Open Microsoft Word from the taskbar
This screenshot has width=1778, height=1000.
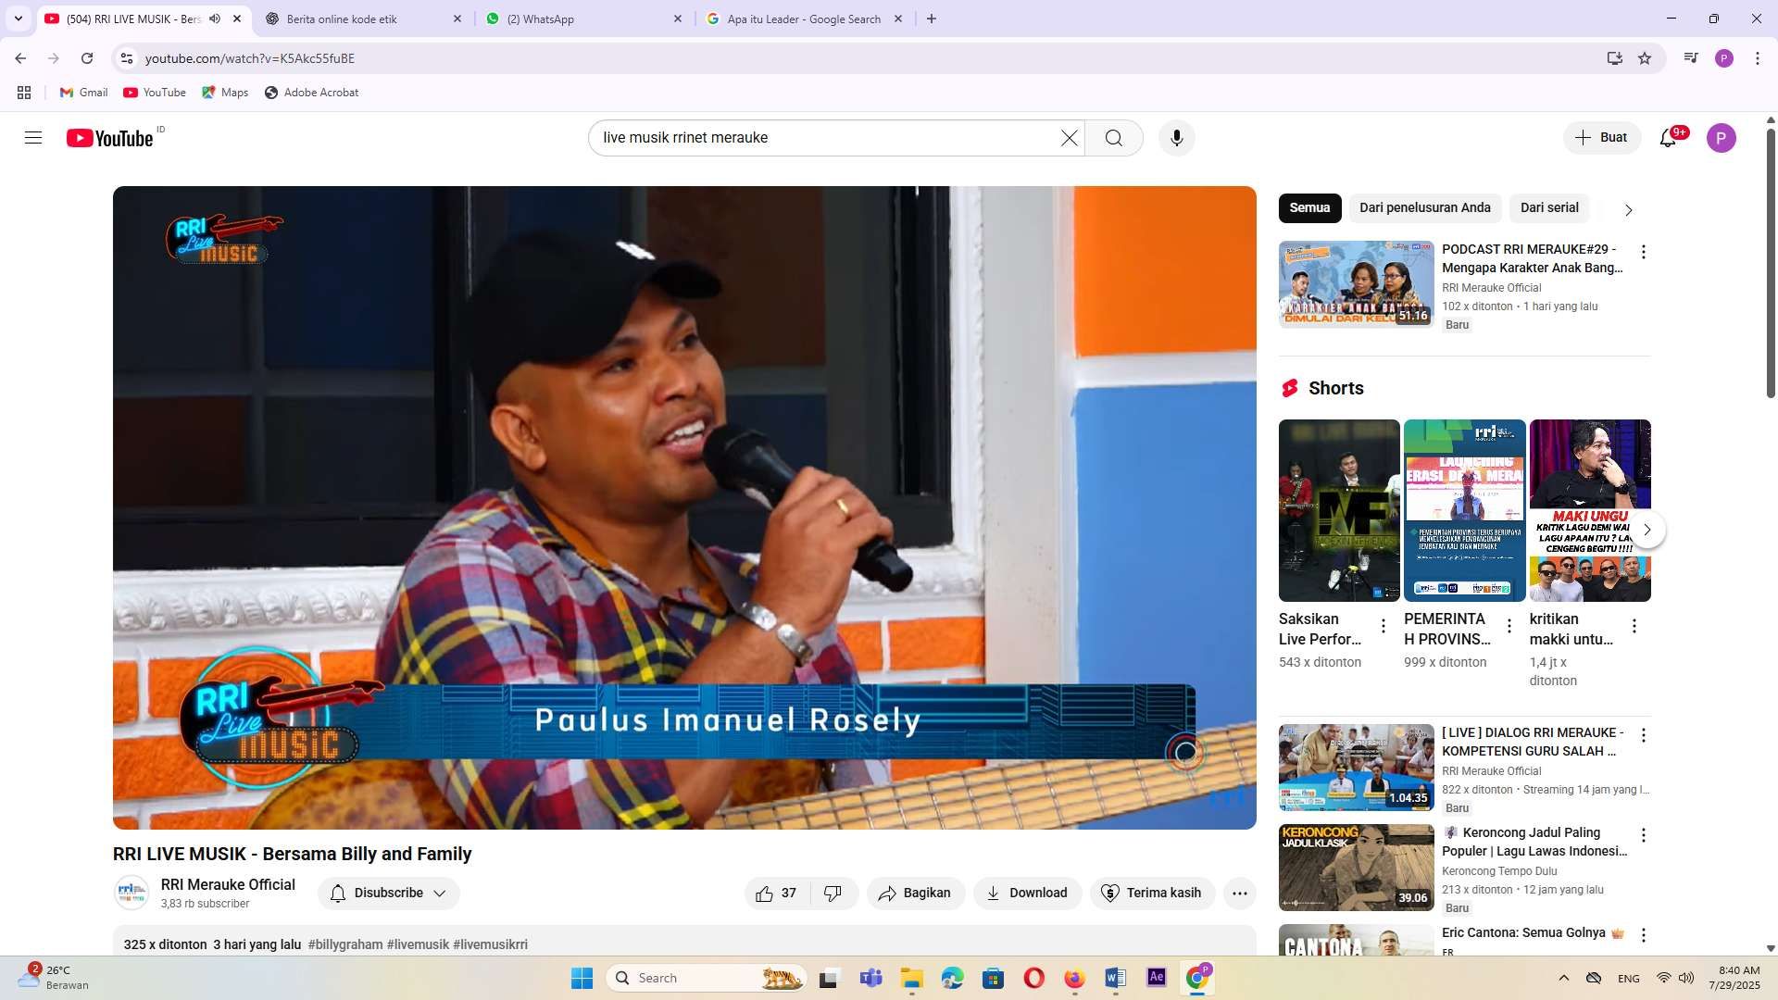point(1115,978)
